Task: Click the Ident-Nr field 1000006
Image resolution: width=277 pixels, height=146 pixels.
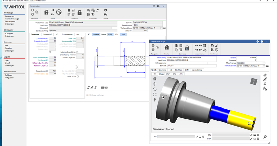Action: tap(247, 57)
